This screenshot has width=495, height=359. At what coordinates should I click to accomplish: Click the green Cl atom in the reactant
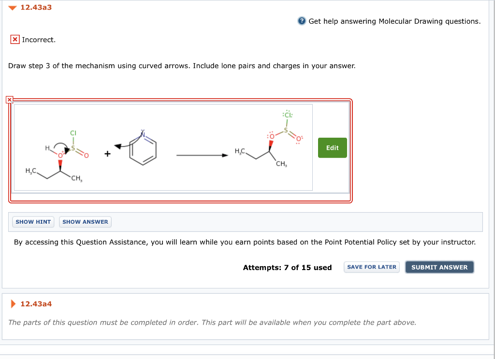click(x=73, y=133)
